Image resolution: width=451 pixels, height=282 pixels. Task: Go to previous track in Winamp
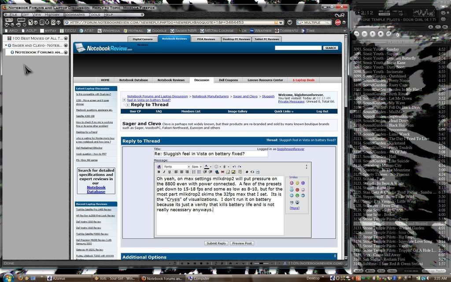coord(356,33)
